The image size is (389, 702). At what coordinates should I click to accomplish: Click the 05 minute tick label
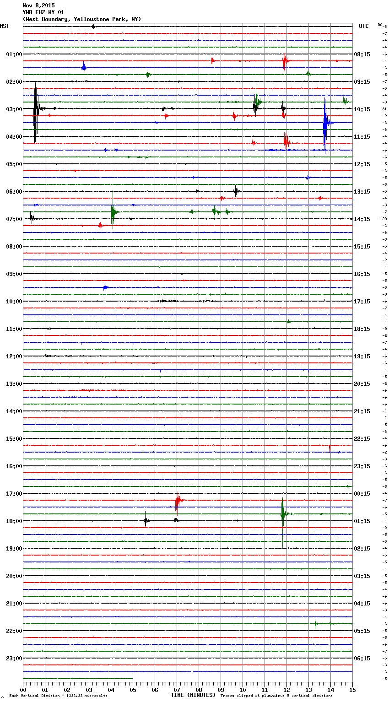pyautogui.click(x=133, y=690)
